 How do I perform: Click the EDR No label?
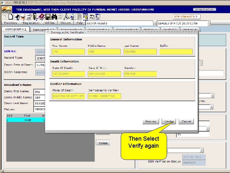point(10,51)
